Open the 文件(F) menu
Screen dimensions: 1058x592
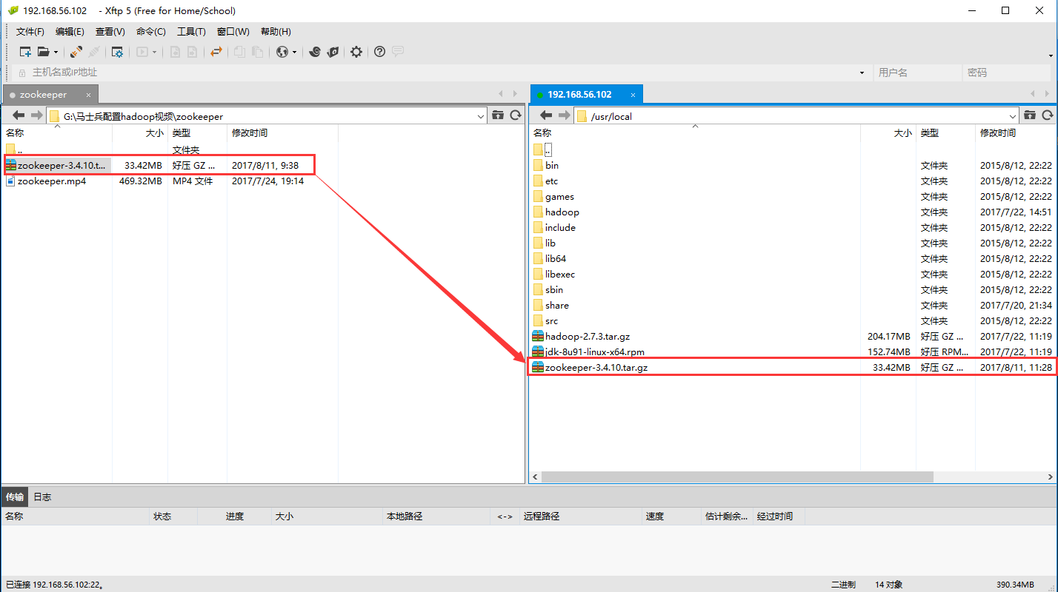click(x=30, y=32)
